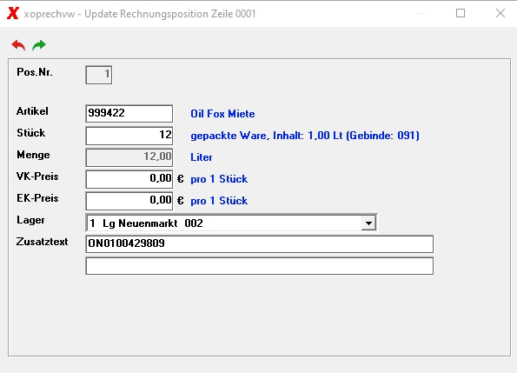Click the 'pro 1 Stück' text beside VK-Preis
The image size is (517, 373).
(x=219, y=179)
